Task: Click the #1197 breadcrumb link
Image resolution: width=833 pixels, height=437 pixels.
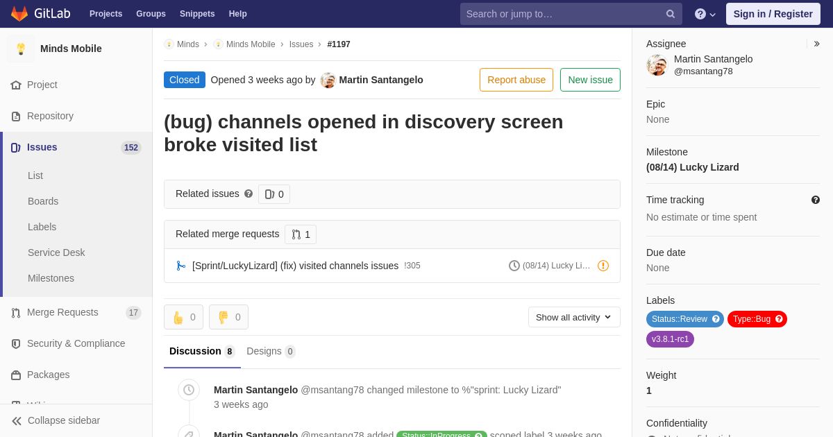Action: [x=339, y=44]
